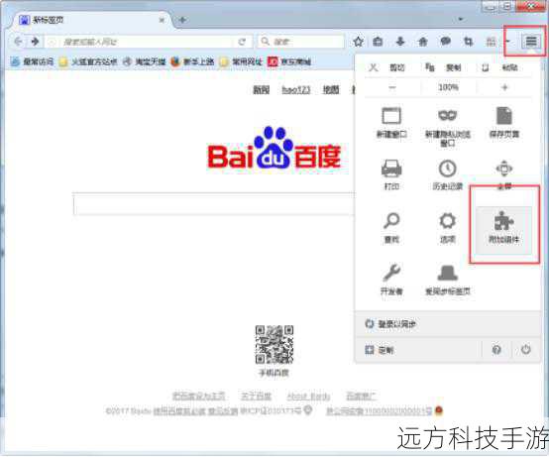Open hao123 link on Baidu
The height and width of the screenshot is (457, 549).
tap(296, 89)
